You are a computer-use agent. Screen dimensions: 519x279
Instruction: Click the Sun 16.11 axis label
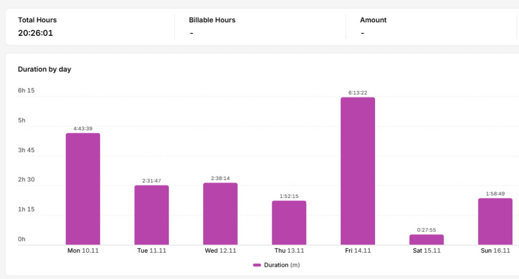pyautogui.click(x=496, y=251)
